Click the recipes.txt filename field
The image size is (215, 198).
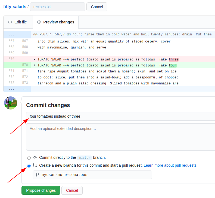point(57,7)
